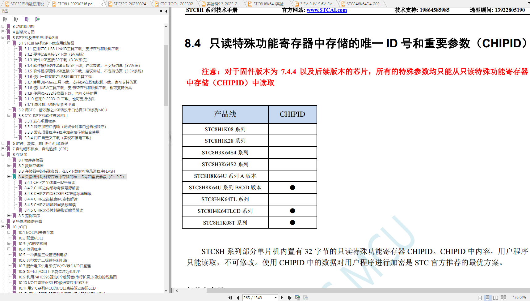Open bookmark 5.3.1 发布项目程序
Screen dimensions: 530x301
(40, 121)
